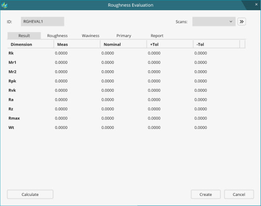Select the Result tab

[24, 36]
